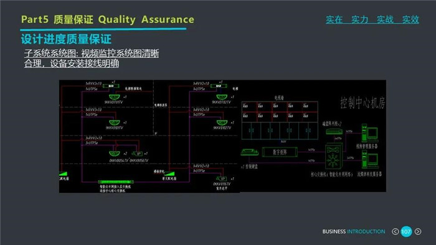Advance with the next slide arrow

418,231
